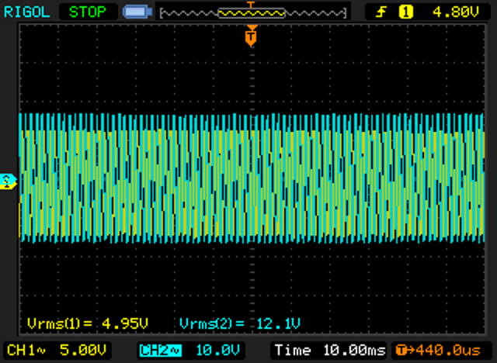Click the small T marker above memory bar
The height and width of the screenshot is (363, 497).
250,4
